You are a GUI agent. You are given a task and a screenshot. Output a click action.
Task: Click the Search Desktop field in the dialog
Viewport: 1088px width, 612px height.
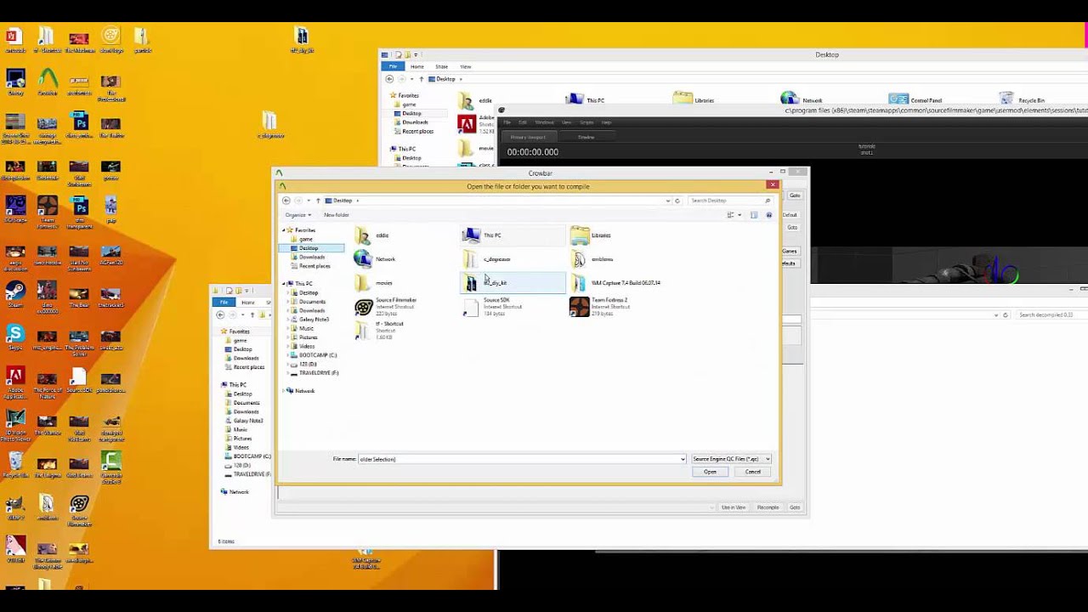click(x=730, y=201)
